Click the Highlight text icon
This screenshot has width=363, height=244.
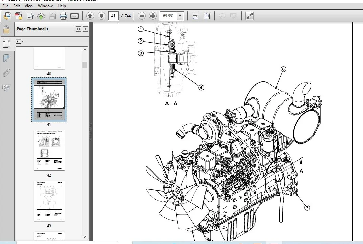point(234,16)
